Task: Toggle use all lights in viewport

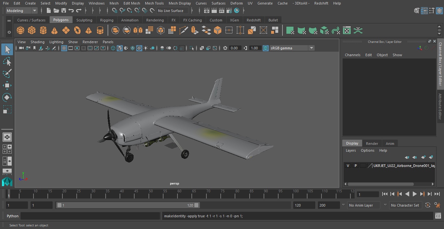Action: coord(146,48)
